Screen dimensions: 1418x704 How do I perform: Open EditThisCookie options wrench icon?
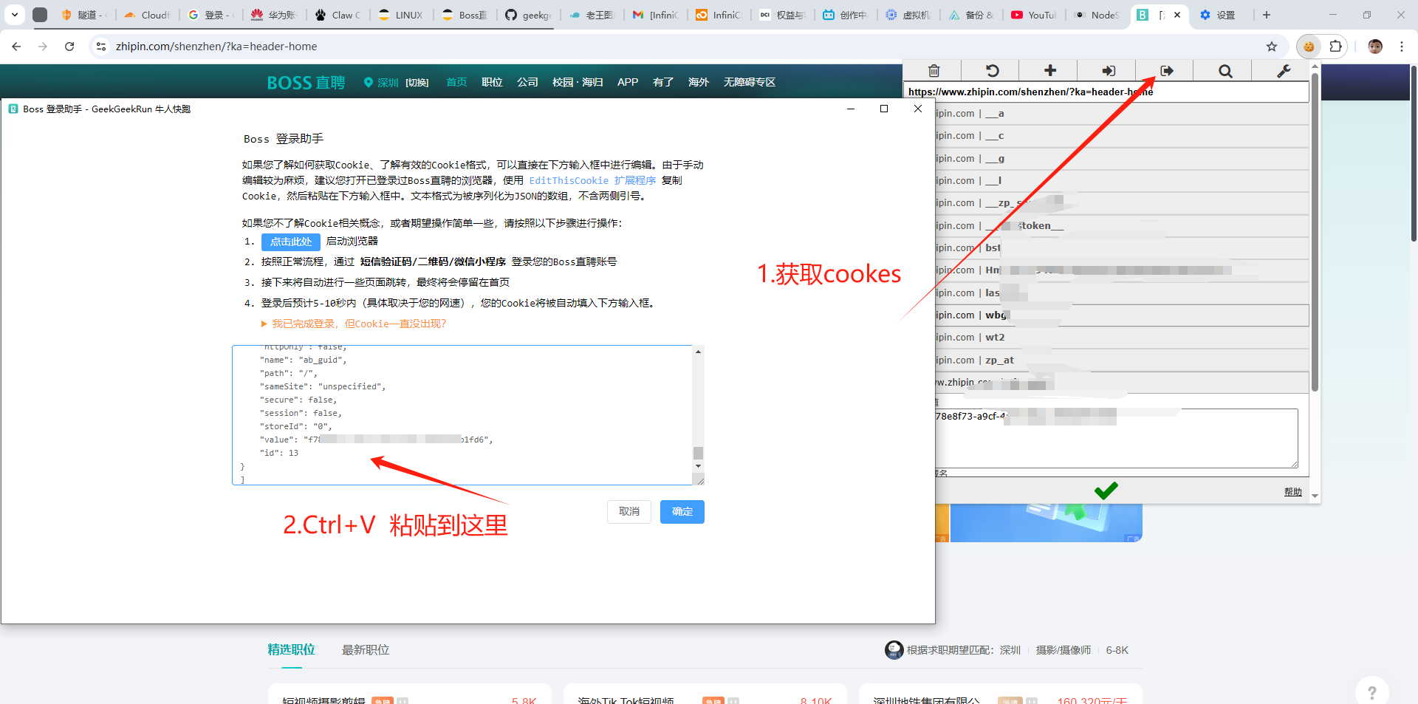click(x=1283, y=71)
